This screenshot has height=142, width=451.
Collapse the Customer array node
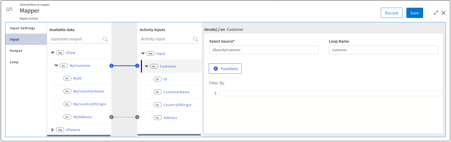[147, 67]
